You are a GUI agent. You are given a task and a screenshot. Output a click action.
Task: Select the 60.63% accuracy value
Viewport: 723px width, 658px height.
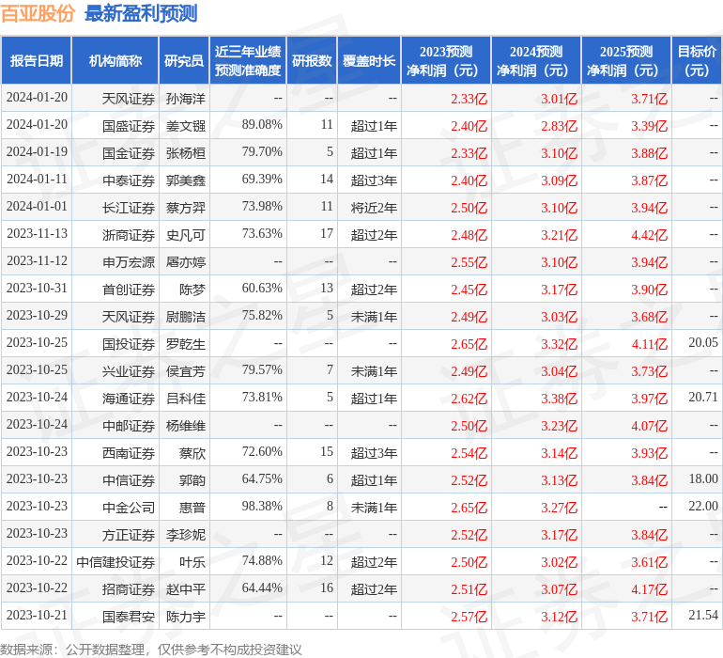262,289
